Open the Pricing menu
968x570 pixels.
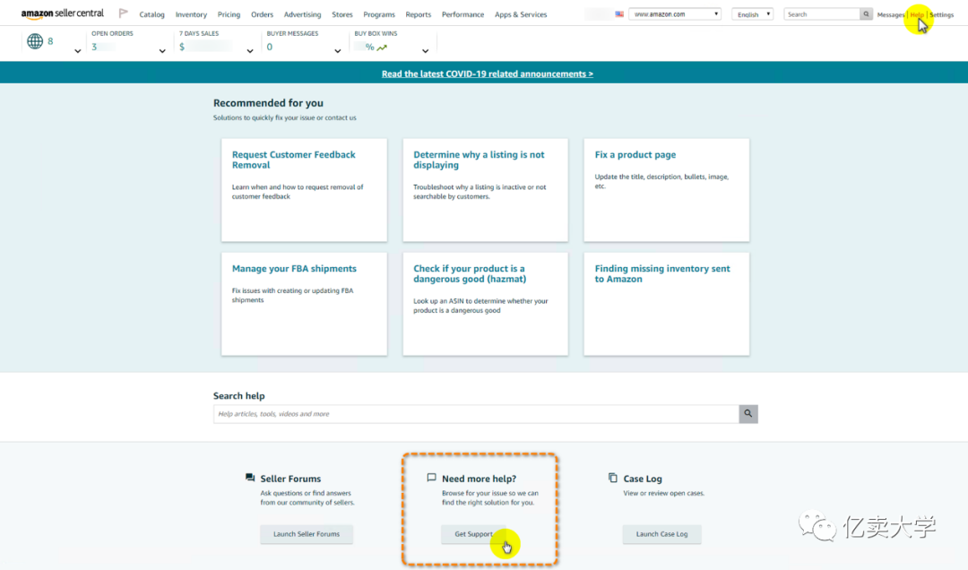click(x=229, y=14)
